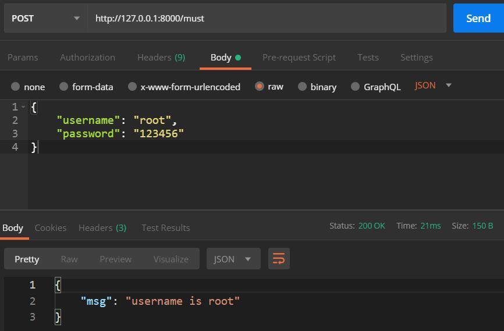The height and width of the screenshot is (331, 504).
Task: Open the POST method dropdown
Action: (45, 18)
